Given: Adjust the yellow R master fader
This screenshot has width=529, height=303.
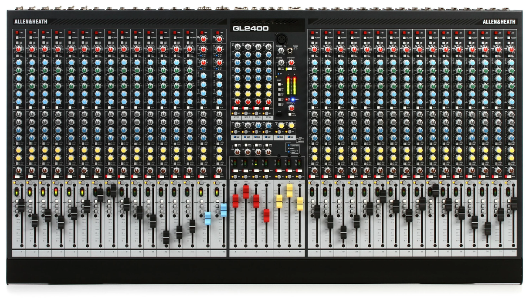Looking at the screenshot, I should click(289, 191).
